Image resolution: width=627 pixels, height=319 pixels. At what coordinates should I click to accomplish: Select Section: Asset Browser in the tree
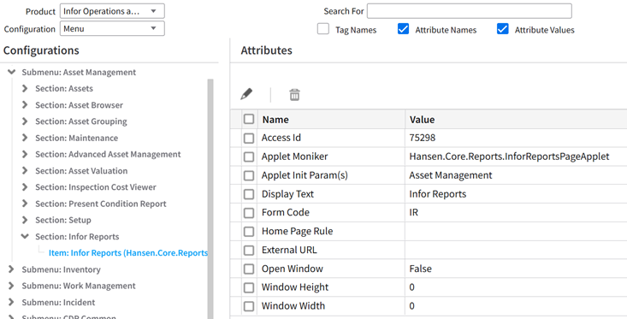(80, 105)
